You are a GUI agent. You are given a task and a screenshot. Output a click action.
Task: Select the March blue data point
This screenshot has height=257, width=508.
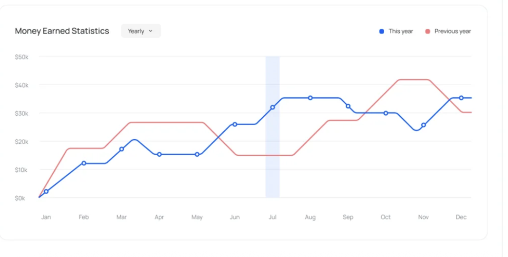(x=121, y=149)
